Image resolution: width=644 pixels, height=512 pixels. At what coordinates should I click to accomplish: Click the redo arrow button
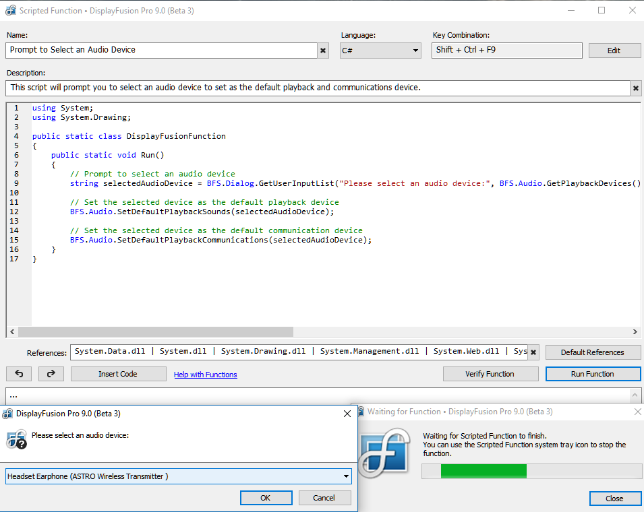[x=51, y=374]
